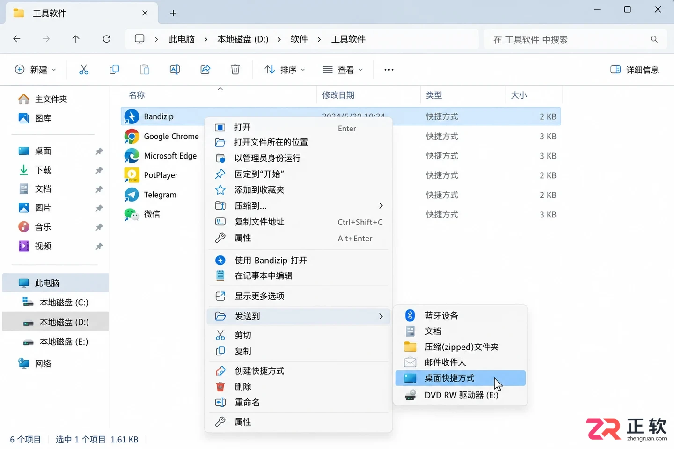Choose 重命名 in context menu
Image resolution: width=674 pixels, height=449 pixels.
[299, 402]
